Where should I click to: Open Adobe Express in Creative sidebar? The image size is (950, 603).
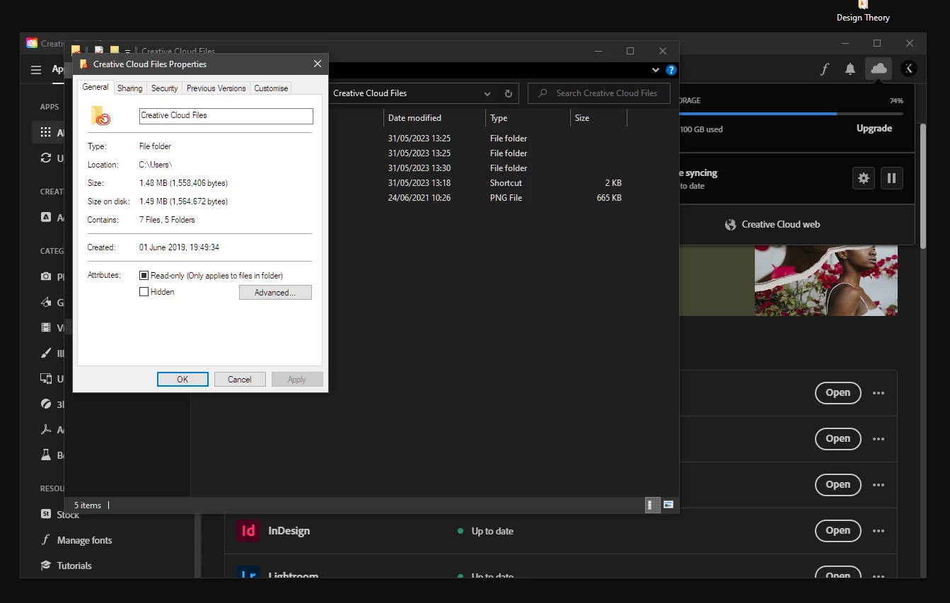click(46, 217)
